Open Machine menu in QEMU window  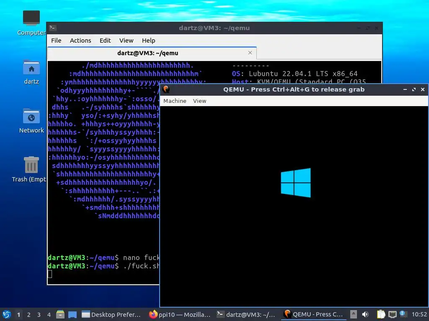pos(175,101)
